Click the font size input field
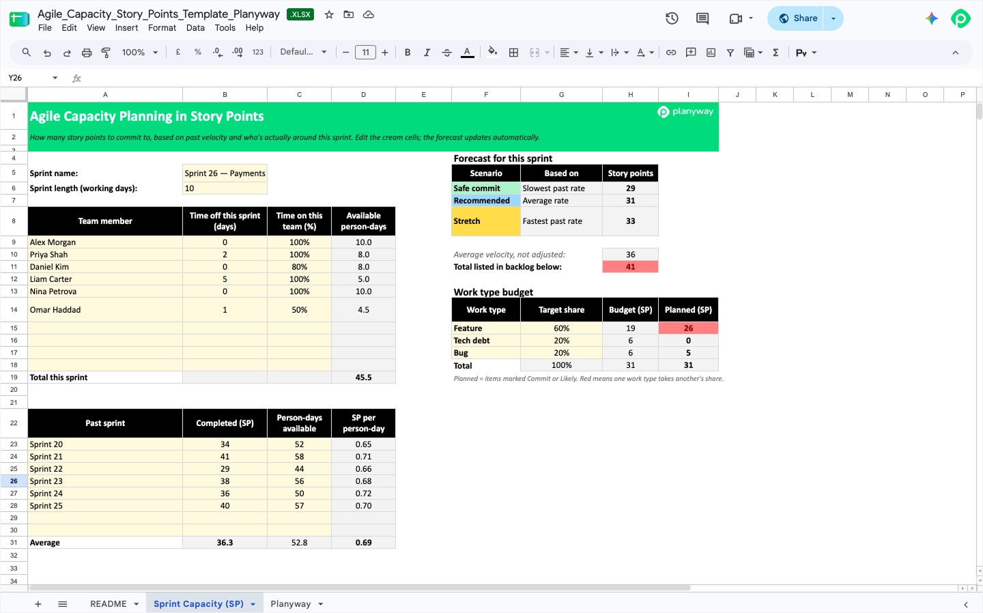Screen dimensions: 983x613 [366, 53]
